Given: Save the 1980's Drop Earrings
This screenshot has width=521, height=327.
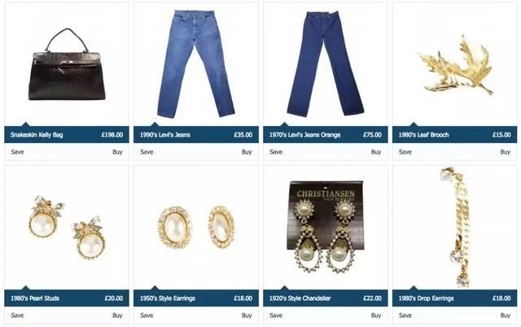Looking at the screenshot, I should (405, 316).
